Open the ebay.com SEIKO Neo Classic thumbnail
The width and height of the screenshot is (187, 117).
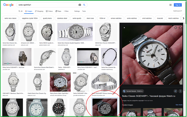click(x=106, y=32)
